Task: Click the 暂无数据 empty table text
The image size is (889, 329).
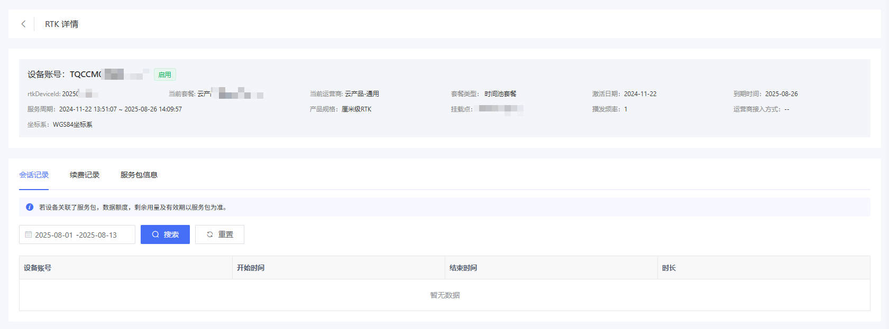Action: click(x=445, y=295)
